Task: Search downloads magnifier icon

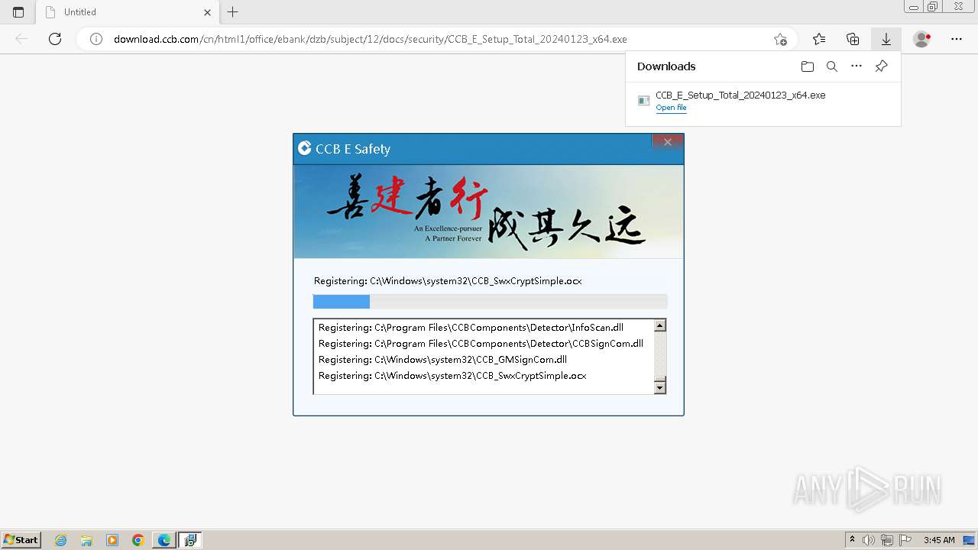Action: click(832, 66)
